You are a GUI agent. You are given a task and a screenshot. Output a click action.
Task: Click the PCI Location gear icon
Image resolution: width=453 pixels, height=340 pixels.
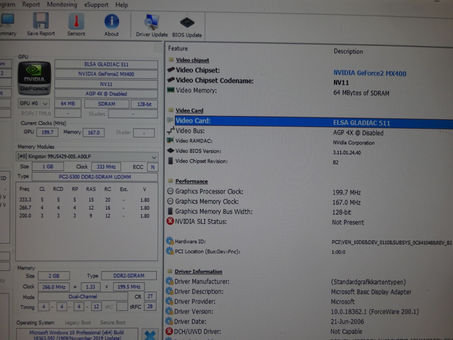[x=170, y=251]
